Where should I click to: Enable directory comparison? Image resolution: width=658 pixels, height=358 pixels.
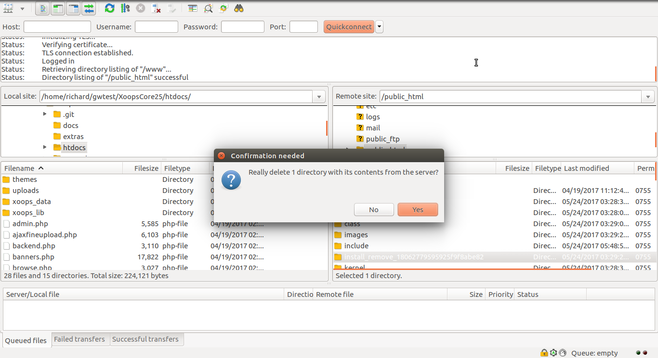pyautogui.click(x=208, y=8)
